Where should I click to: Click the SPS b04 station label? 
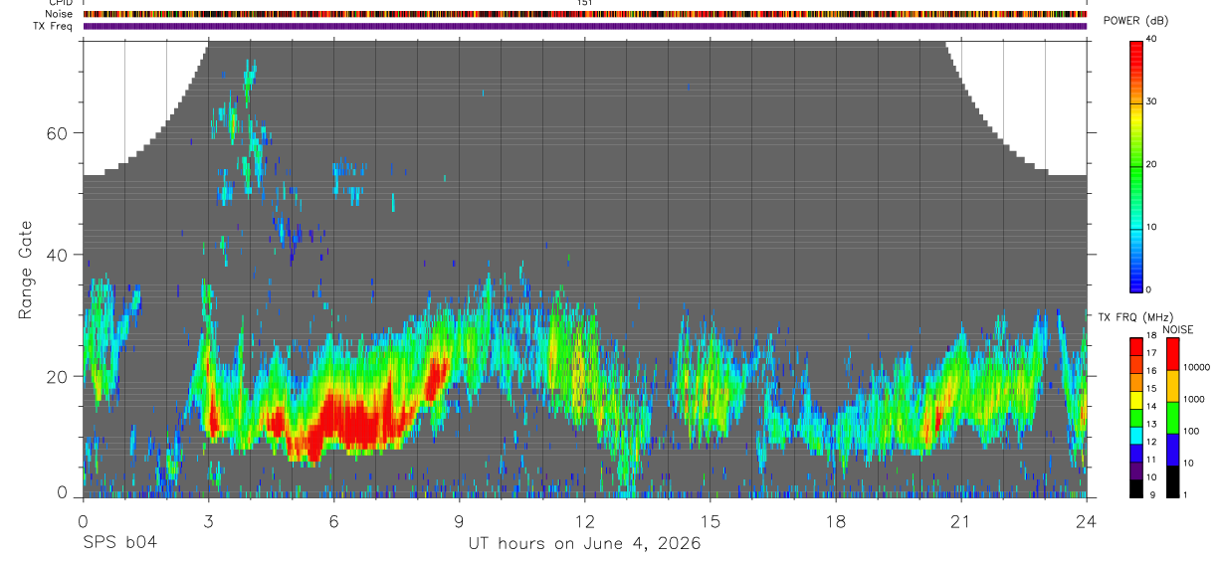coord(118,543)
